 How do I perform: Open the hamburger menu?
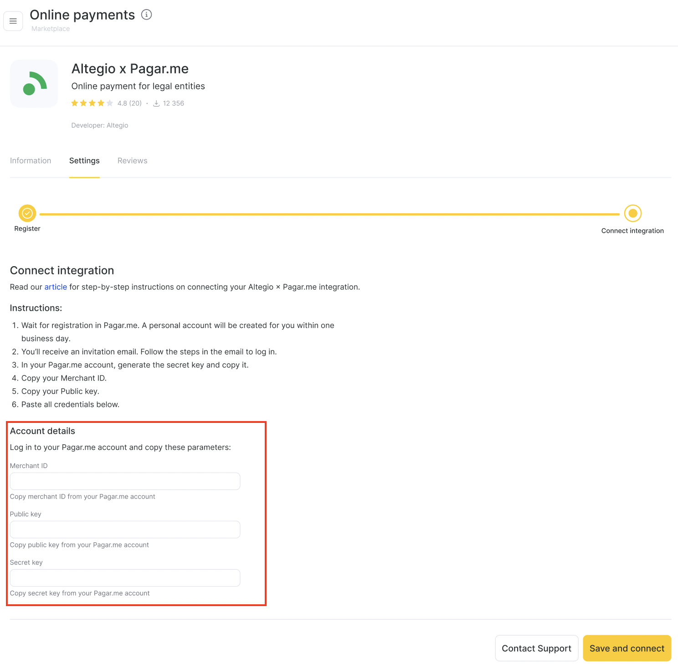[13, 21]
